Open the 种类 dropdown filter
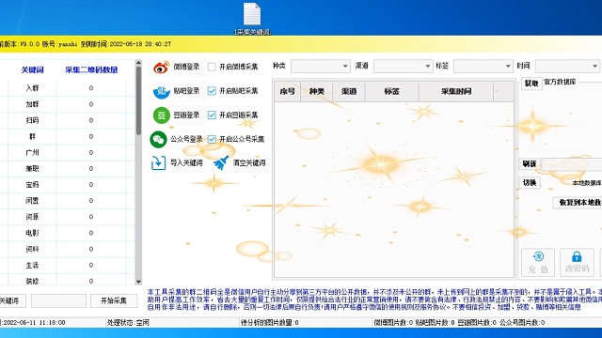Screen dimensions: 602x338 pyautogui.click(x=320, y=66)
